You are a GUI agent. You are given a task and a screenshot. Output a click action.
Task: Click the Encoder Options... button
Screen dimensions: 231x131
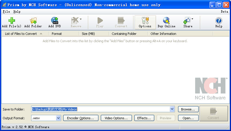pos(81,118)
